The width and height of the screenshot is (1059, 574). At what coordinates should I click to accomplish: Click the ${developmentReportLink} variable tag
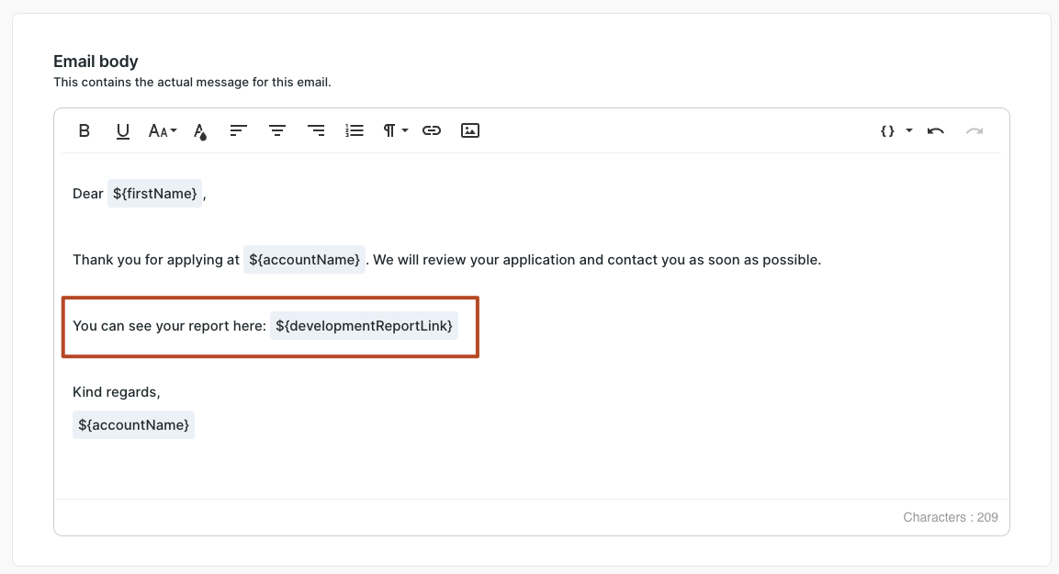[364, 326]
